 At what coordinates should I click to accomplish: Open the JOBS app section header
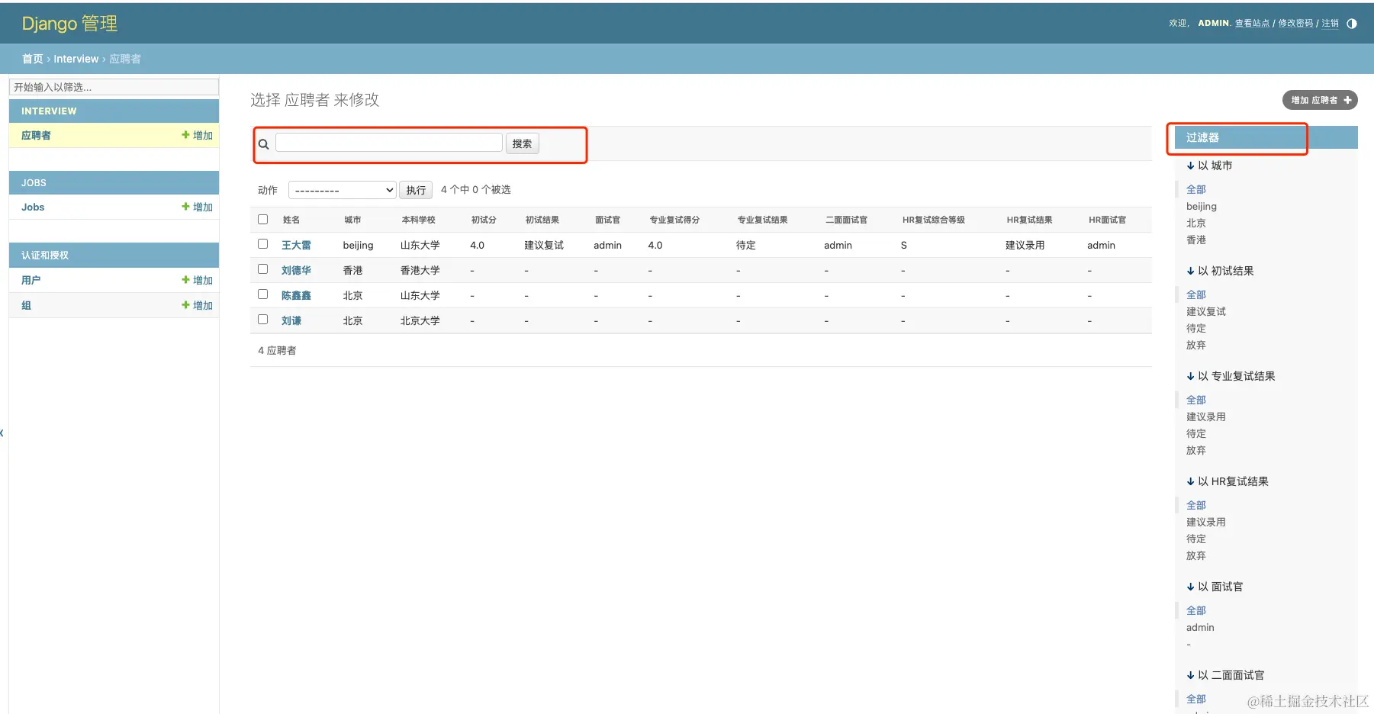pyautogui.click(x=34, y=183)
